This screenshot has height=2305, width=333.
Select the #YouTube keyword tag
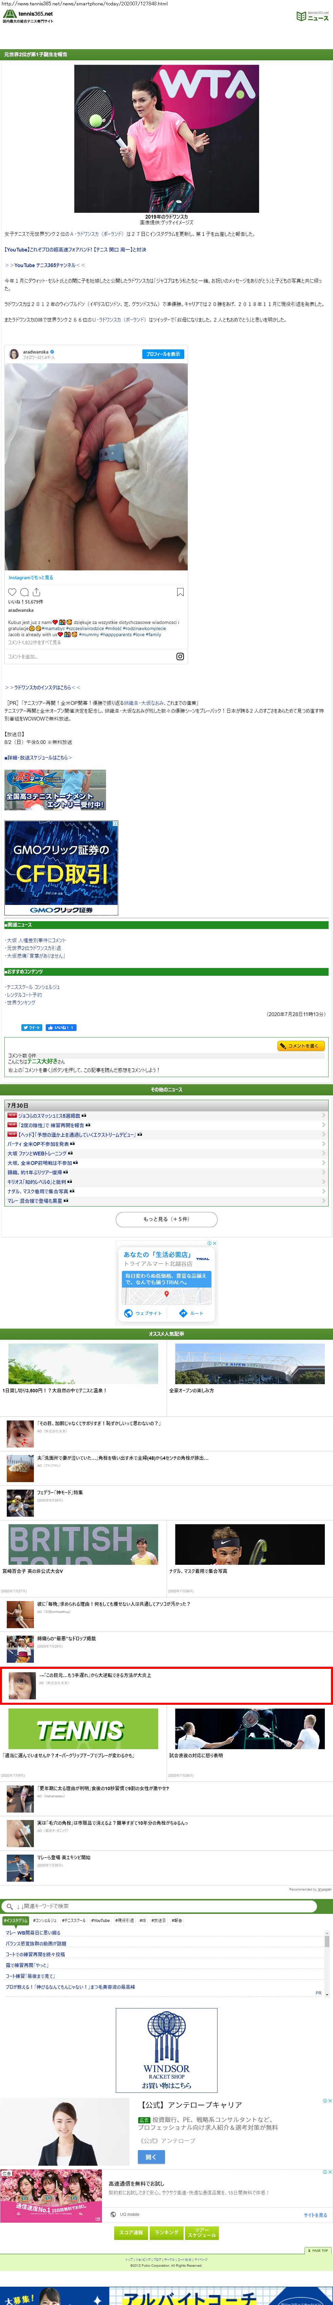pyautogui.click(x=100, y=1920)
